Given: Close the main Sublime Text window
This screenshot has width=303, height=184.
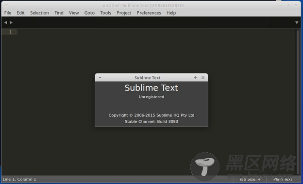Looking at the screenshot, I should tap(296, 5).
